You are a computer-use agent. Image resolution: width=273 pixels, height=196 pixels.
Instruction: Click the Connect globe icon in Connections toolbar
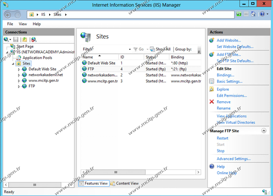[6, 40]
